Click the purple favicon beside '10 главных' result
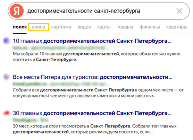 point(6,41)
